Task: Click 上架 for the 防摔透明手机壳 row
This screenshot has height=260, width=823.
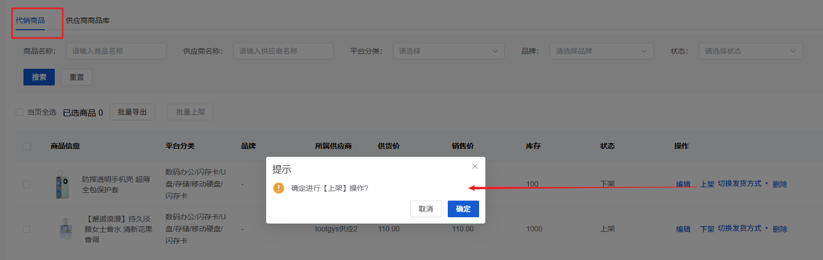Action: point(707,184)
